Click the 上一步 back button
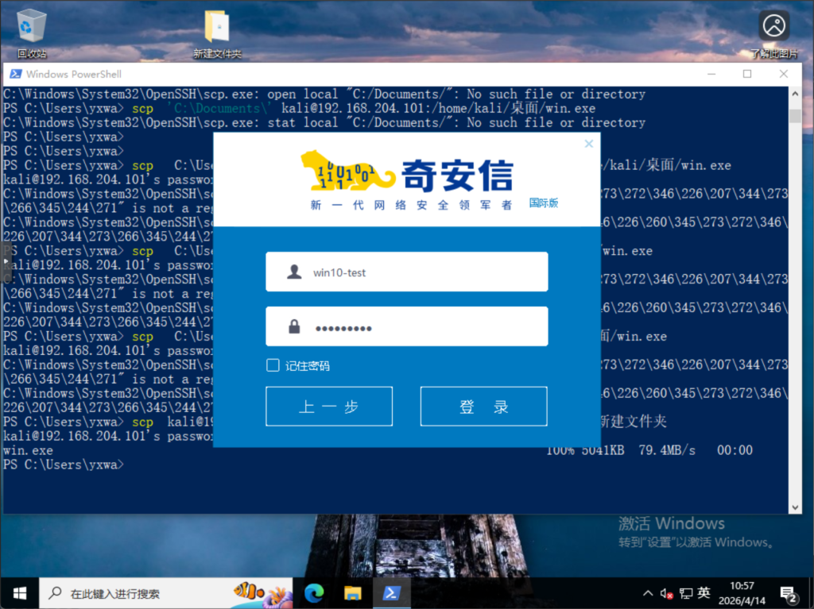Viewport: 814px width, 609px height. pyautogui.click(x=328, y=406)
